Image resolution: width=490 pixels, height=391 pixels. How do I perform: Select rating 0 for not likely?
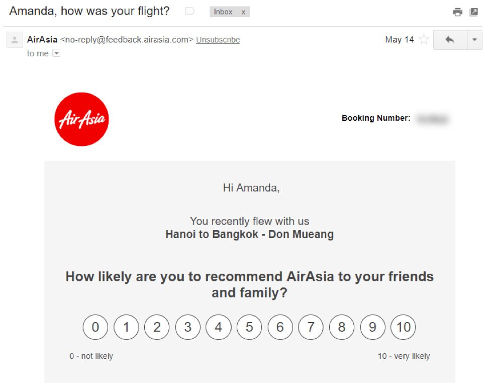coord(95,327)
